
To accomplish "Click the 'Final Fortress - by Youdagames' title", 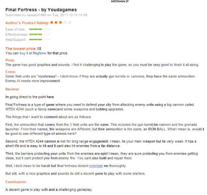I will (x=41, y=10).
